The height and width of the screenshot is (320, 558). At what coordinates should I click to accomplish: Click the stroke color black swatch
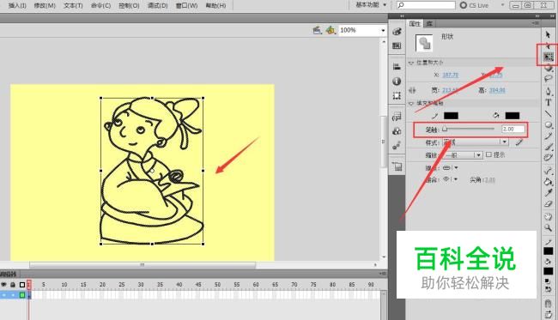[x=451, y=116]
